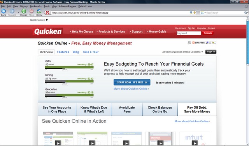Click the Quicken logo

(x=48, y=31)
